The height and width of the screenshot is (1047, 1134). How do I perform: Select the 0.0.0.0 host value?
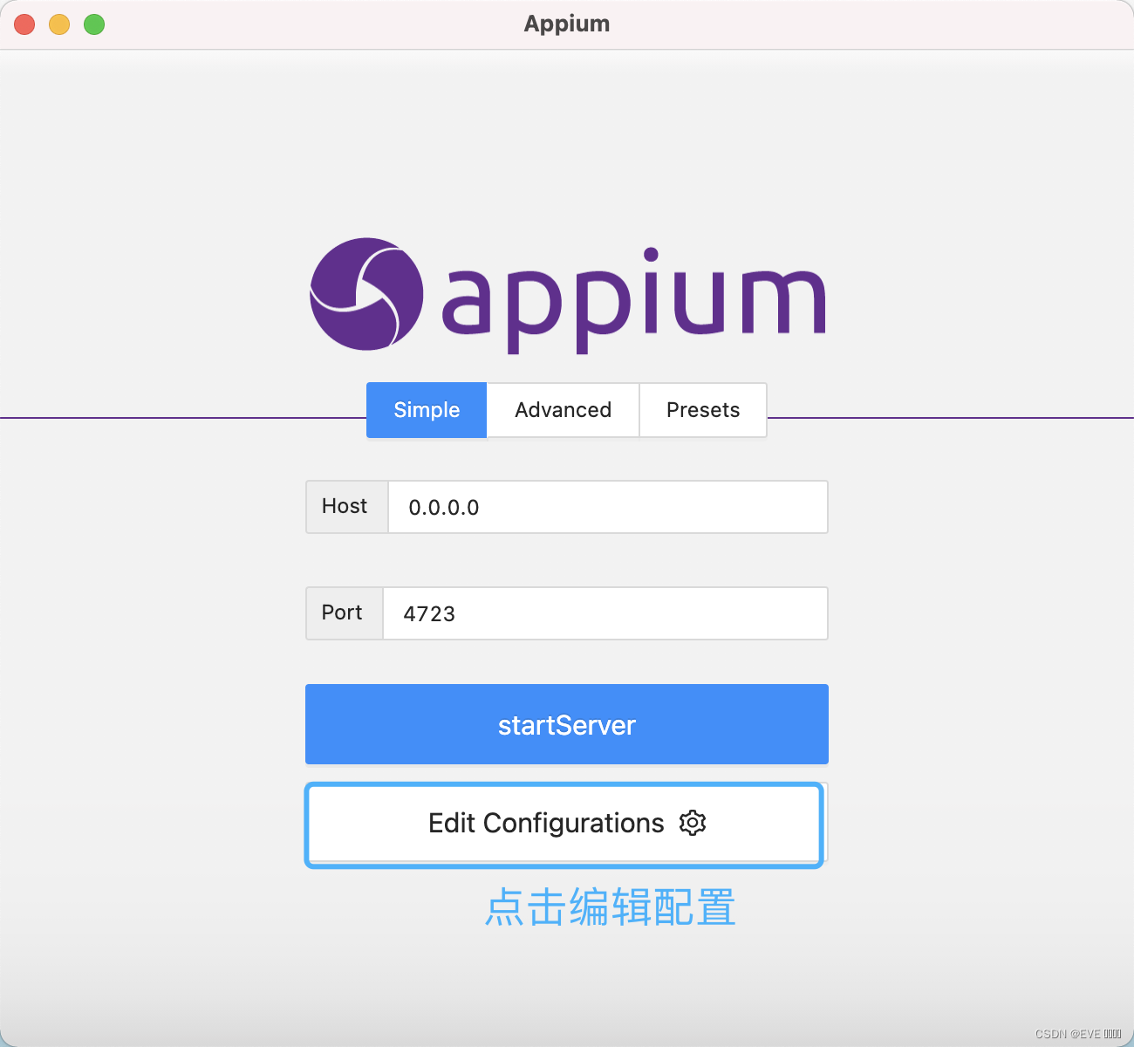click(442, 508)
